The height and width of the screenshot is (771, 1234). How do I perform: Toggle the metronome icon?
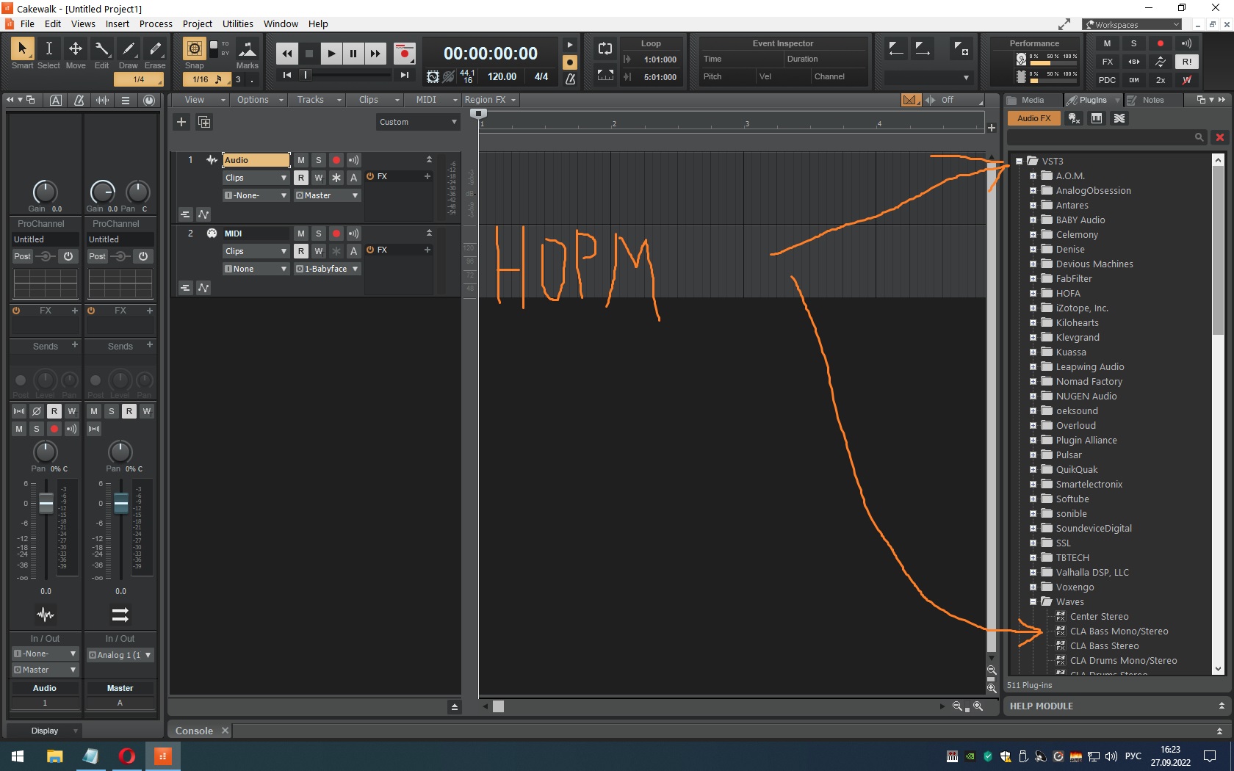pyautogui.click(x=570, y=79)
